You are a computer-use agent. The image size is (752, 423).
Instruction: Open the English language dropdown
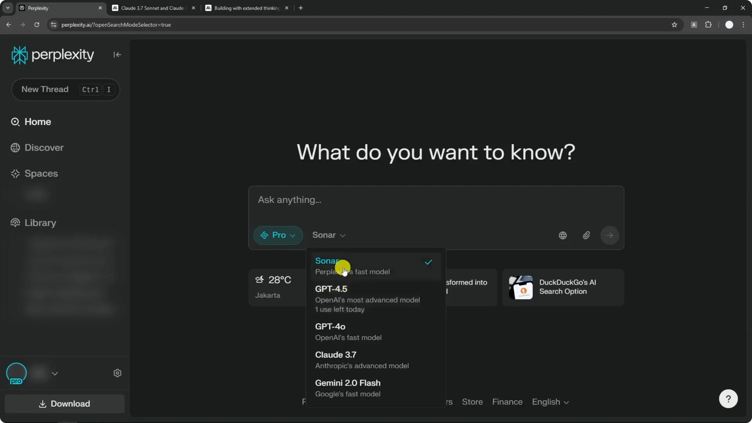(550, 402)
